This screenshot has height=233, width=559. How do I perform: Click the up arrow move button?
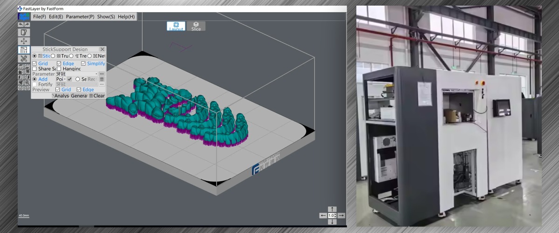coord(332,209)
